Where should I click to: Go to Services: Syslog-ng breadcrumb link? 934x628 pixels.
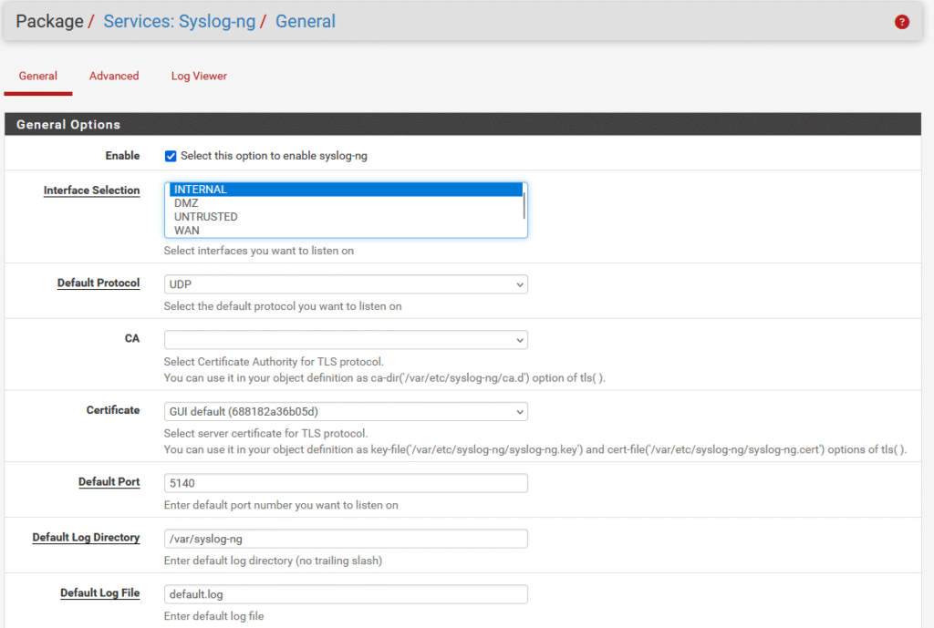[180, 22]
